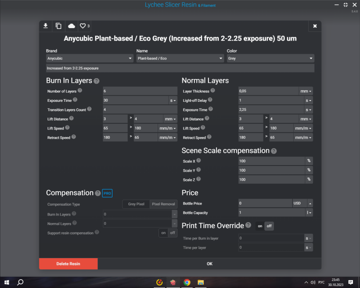Screen dimensions: 360x288
Task: Select Grey Pixel compensation type
Action: pos(136,204)
